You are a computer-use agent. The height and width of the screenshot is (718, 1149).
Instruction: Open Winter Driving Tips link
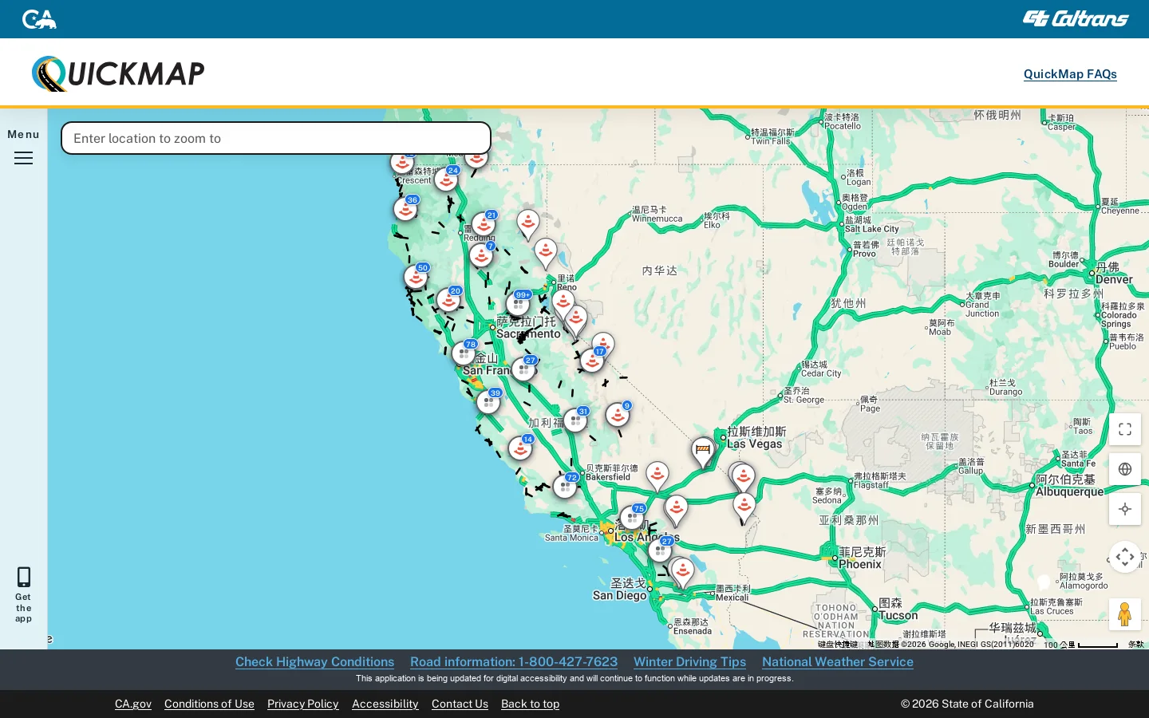(x=689, y=661)
